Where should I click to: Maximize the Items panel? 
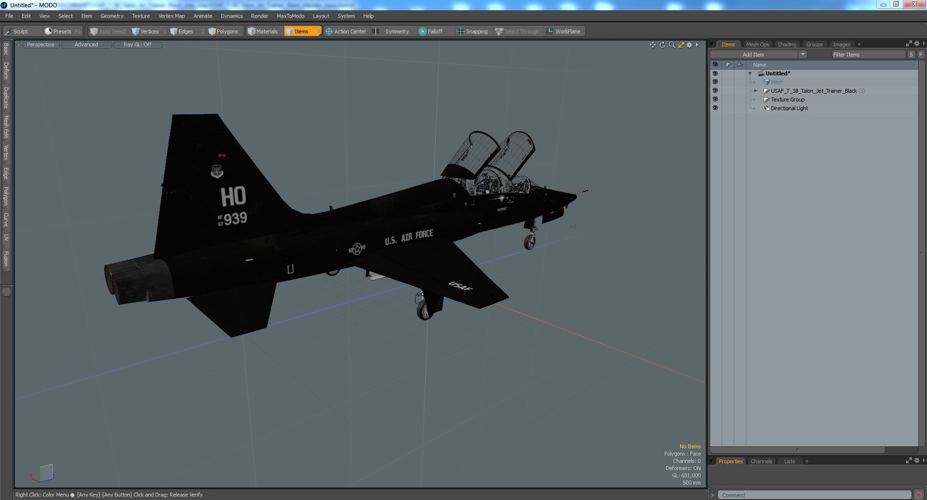pyautogui.click(x=909, y=43)
